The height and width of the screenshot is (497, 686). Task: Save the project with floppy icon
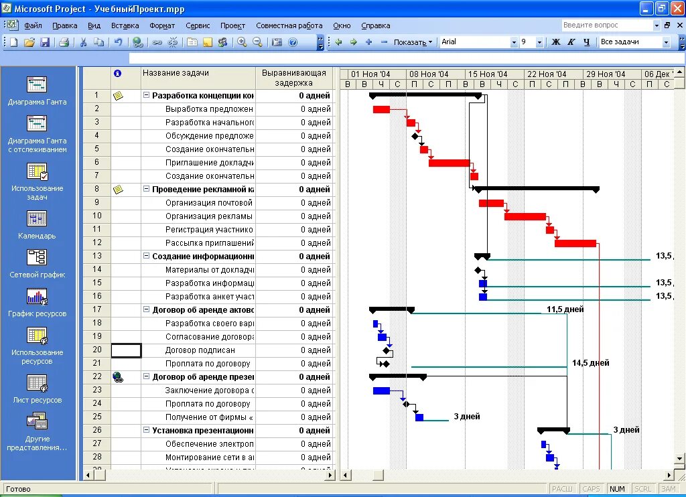[45, 42]
